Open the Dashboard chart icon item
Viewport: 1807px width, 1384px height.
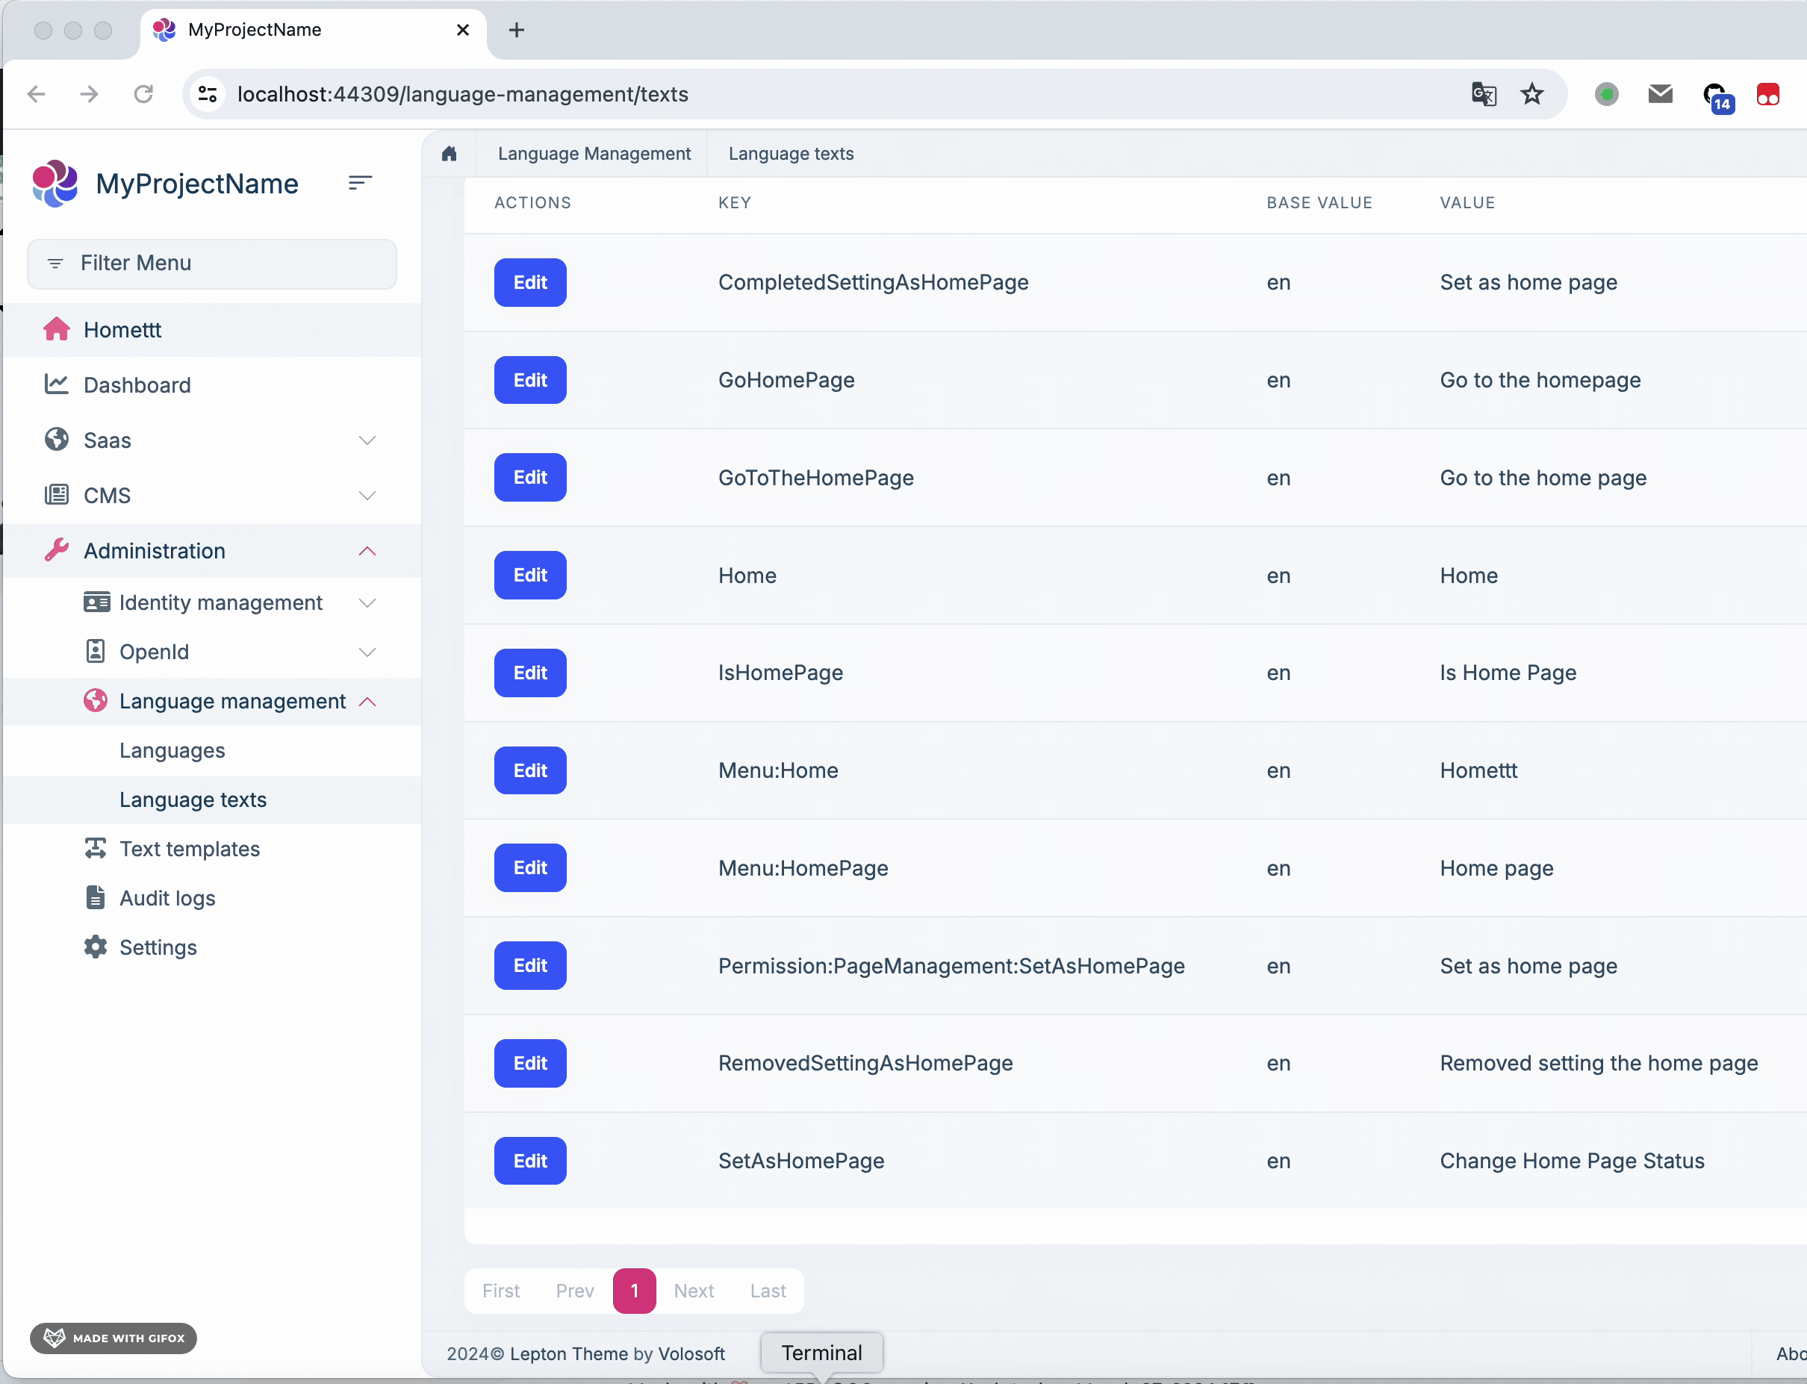click(137, 384)
